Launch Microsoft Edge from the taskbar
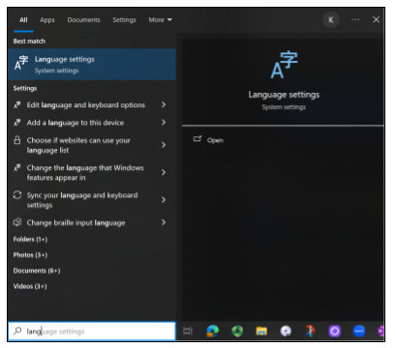The height and width of the screenshot is (348, 396). pos(213,331)
